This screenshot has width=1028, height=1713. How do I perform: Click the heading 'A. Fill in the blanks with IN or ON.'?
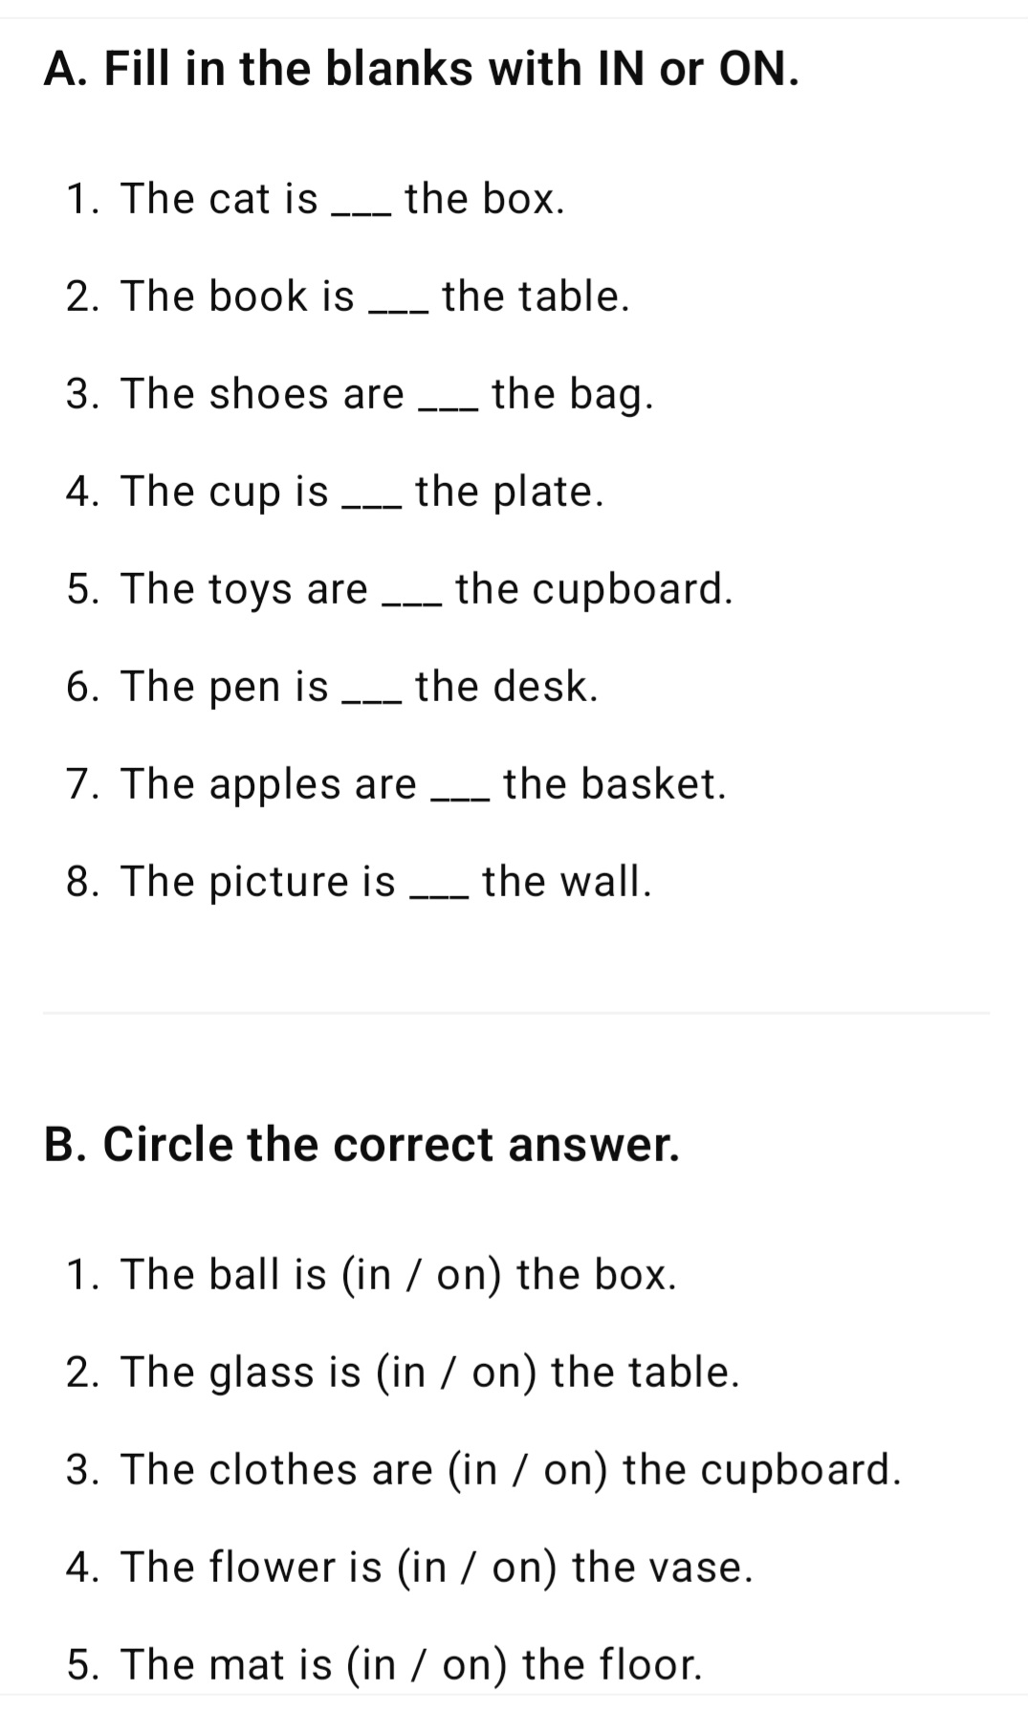422,70
